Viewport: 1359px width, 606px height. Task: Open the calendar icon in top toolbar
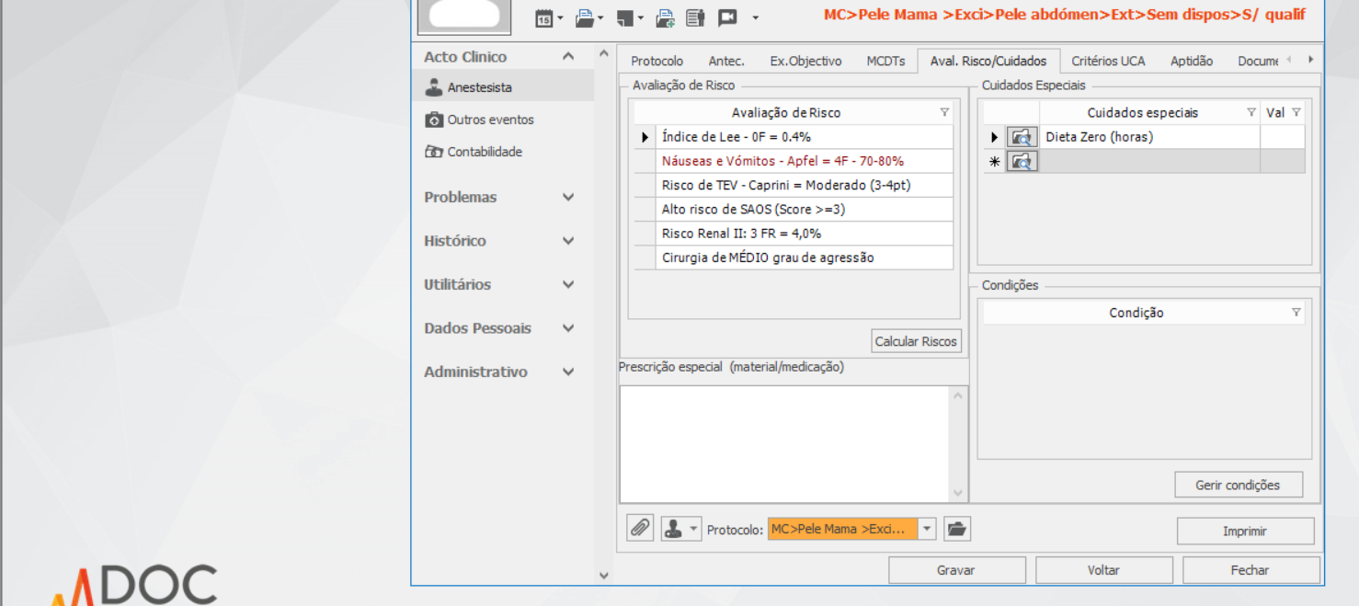[544, 17]
